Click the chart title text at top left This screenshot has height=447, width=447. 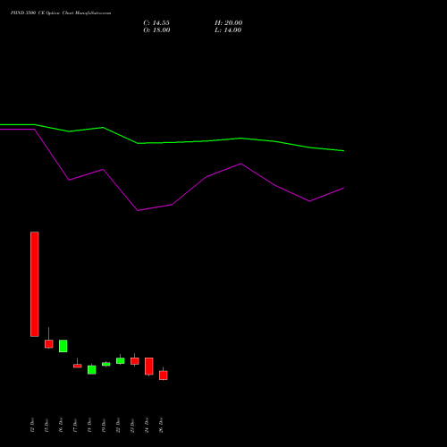point(61,13)
